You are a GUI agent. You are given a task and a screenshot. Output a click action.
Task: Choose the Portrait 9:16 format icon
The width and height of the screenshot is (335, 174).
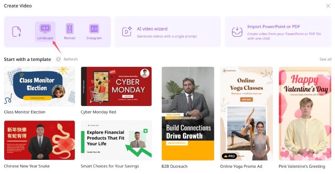[70, 28]
